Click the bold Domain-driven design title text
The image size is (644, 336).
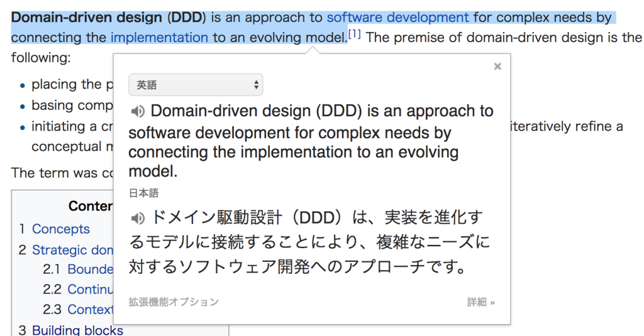point(87,17)
